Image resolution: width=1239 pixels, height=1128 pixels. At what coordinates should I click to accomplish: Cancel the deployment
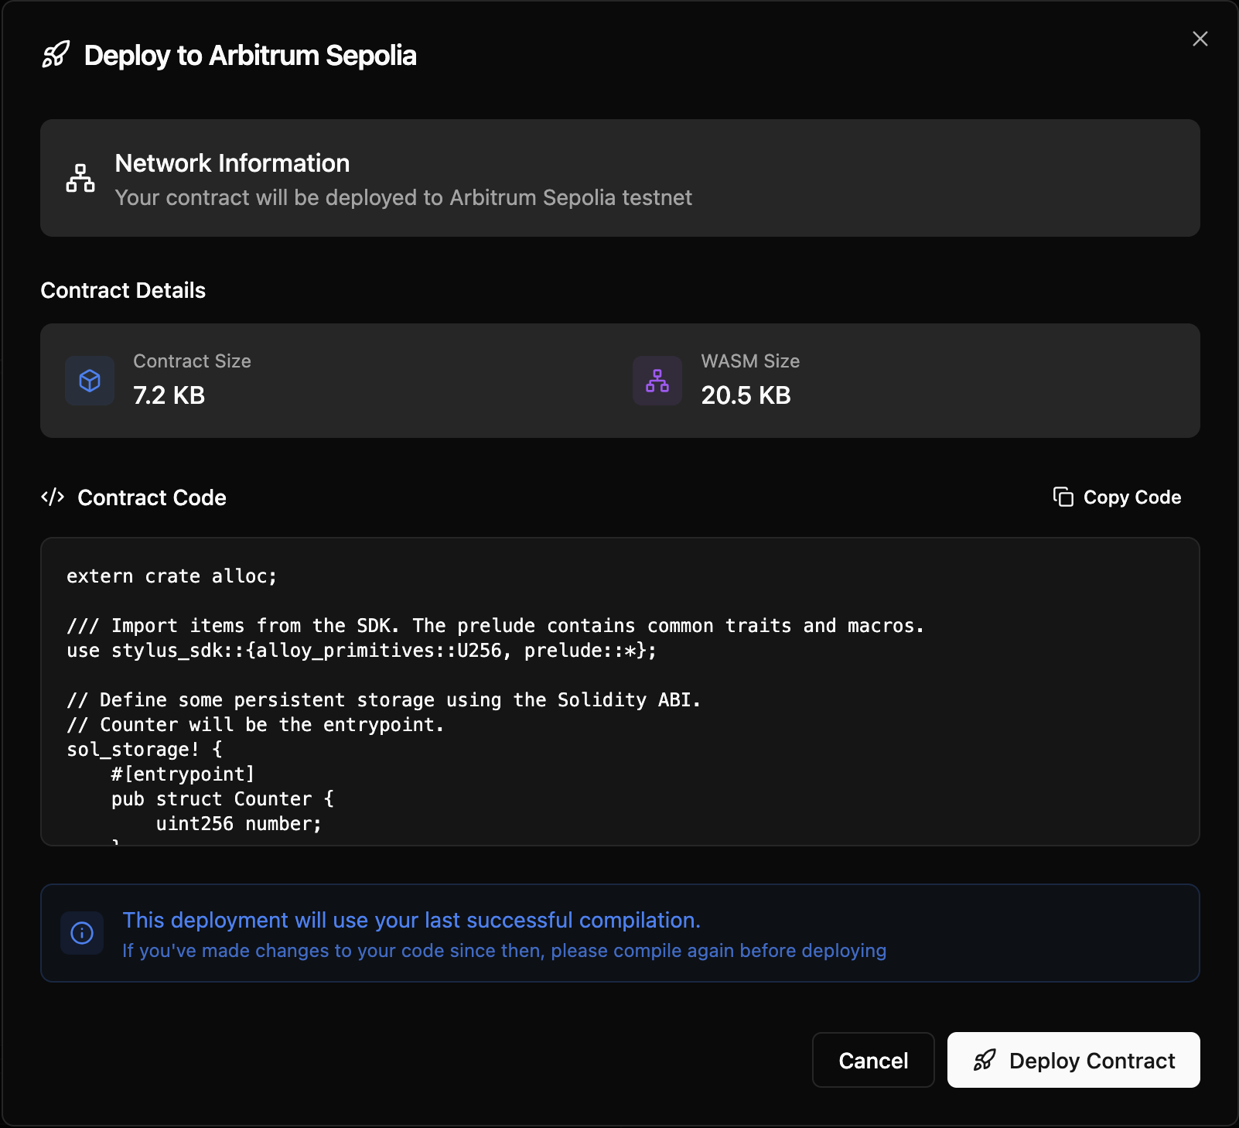click(873, 1060)
